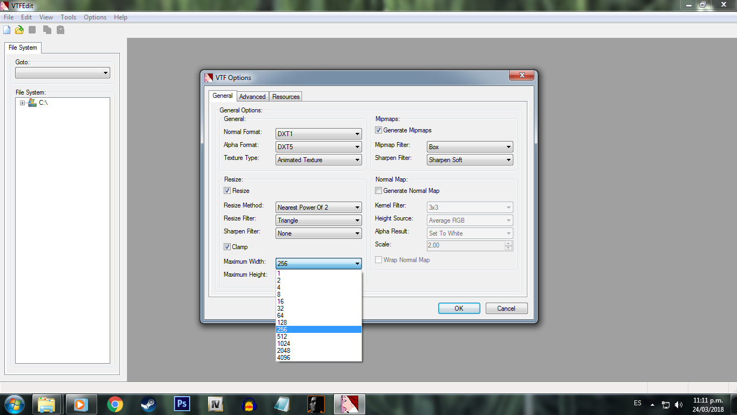
Task: Choose 512 in the Maximum Width list
Action: [x=319, y=337]
